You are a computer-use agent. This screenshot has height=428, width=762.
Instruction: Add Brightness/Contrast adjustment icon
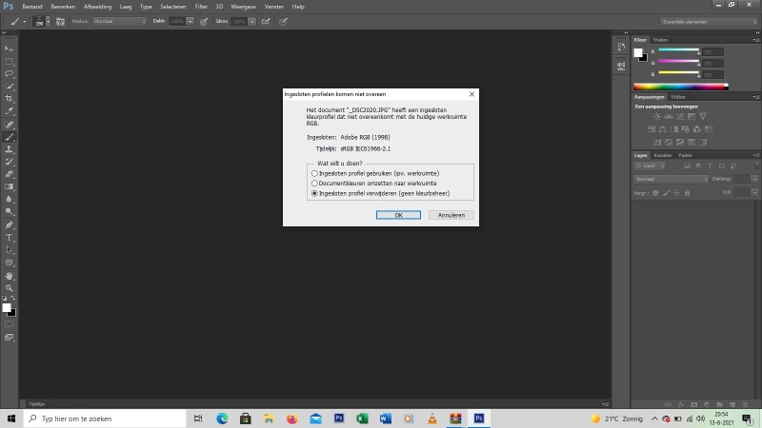[x=656, y=116]
